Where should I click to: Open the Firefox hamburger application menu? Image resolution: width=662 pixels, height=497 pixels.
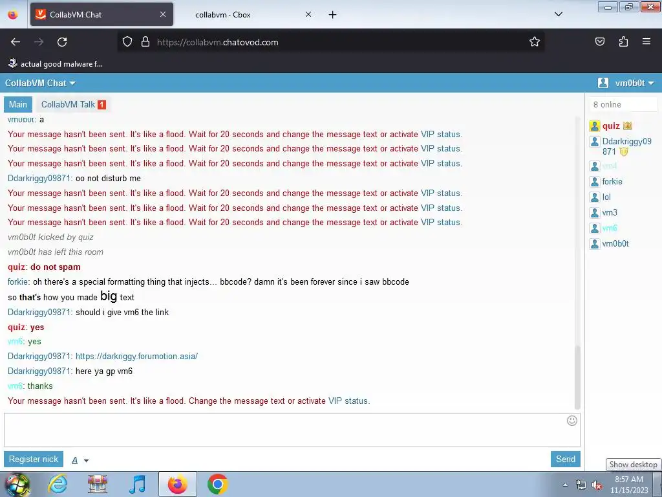coord(646,41)
